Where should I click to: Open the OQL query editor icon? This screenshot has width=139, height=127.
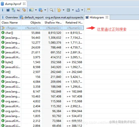(19, 10)
